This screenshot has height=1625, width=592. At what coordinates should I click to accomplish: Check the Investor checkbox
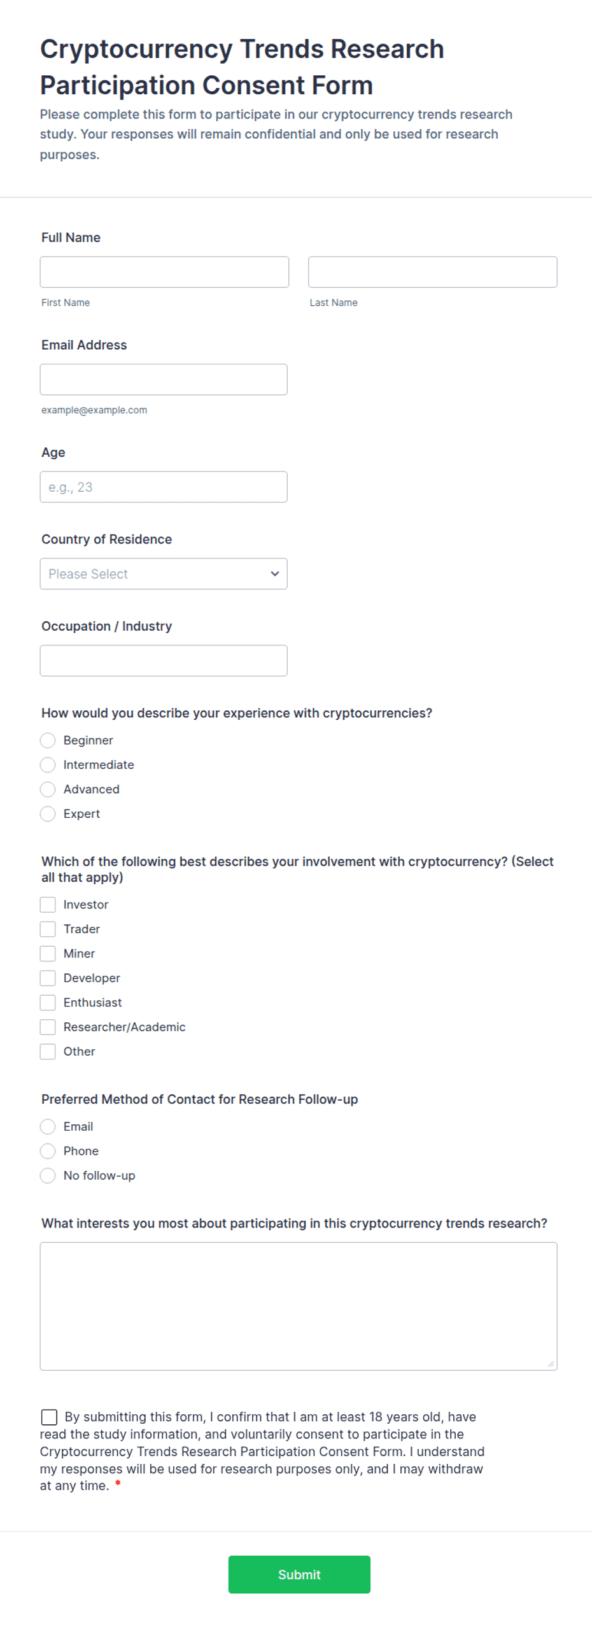[48, 905]
